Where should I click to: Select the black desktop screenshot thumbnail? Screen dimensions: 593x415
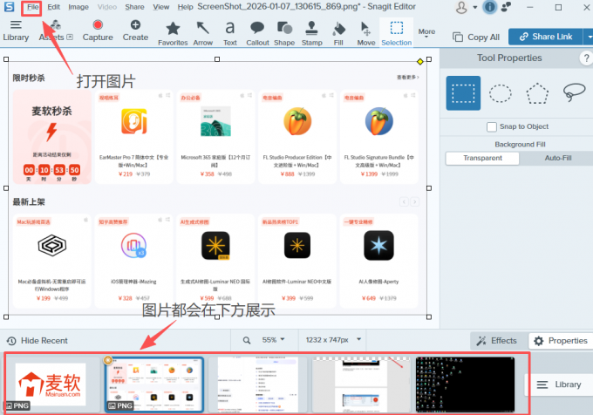(x=465, y=384)
